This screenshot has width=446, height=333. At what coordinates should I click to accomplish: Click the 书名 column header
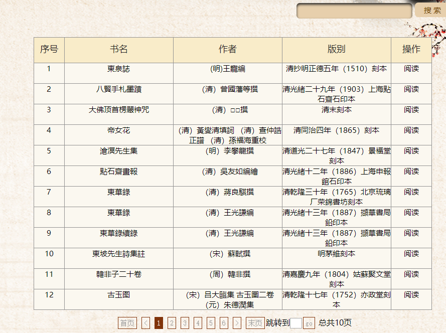(x=119, y=49)
